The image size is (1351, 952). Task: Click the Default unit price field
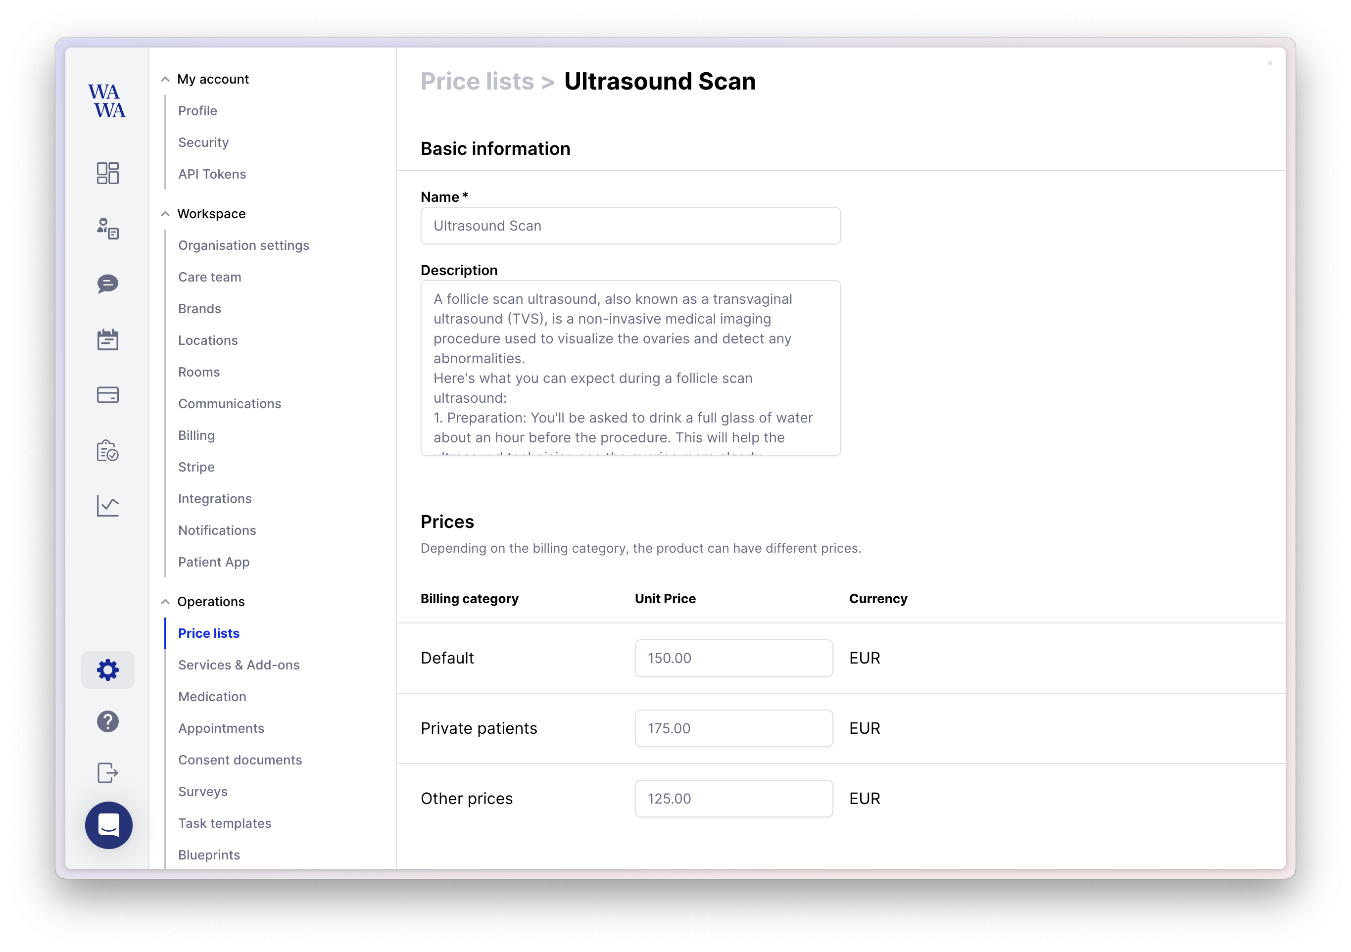(733, 658)
